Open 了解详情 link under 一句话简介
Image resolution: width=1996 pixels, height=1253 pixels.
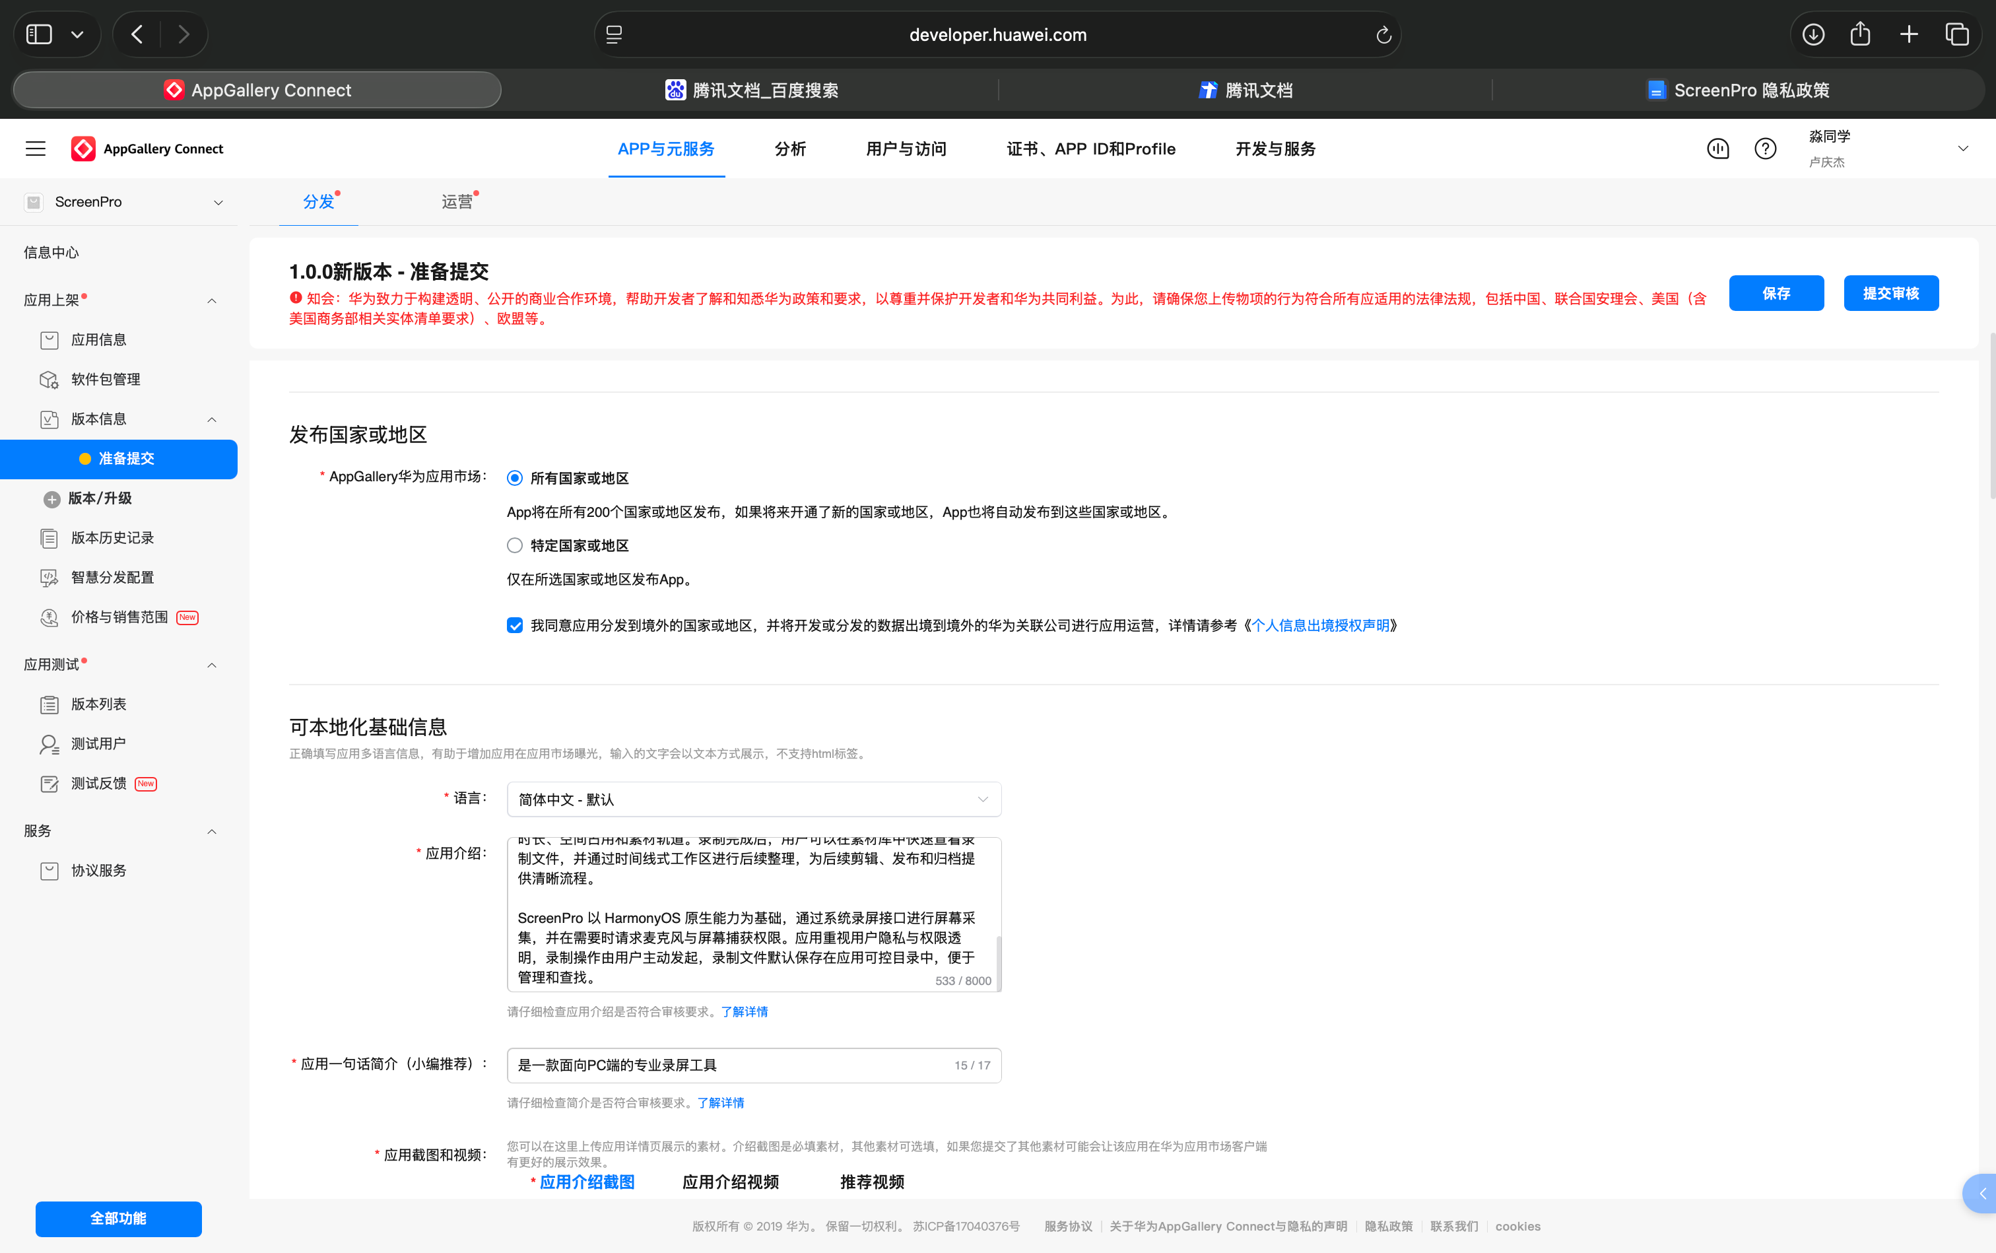pos(720,1102)
